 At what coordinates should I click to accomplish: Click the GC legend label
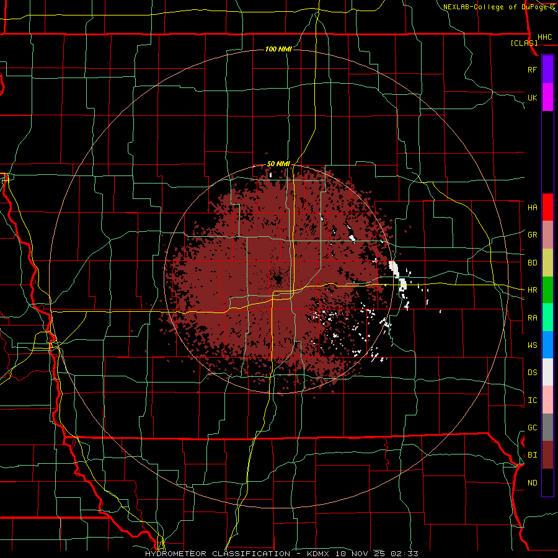[532, 427]
